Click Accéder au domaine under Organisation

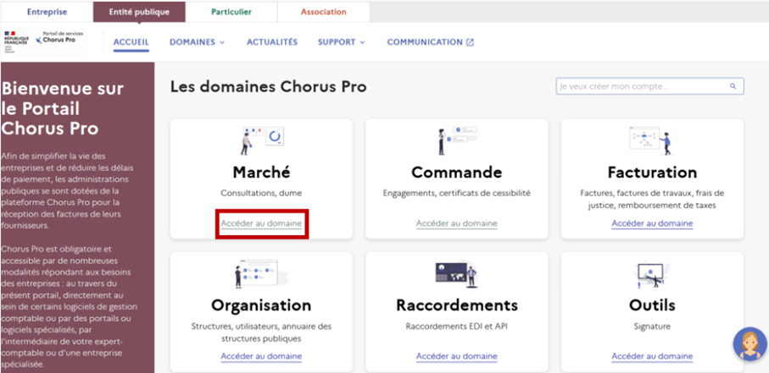click(261, 356)
